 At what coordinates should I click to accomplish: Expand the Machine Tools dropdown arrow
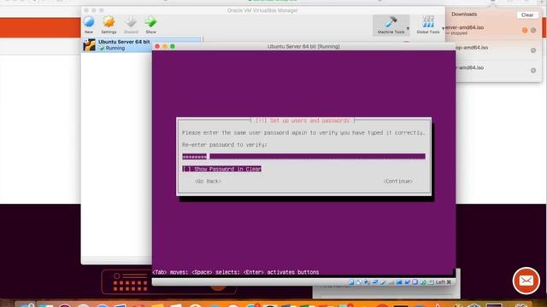(x=408, y=28)
